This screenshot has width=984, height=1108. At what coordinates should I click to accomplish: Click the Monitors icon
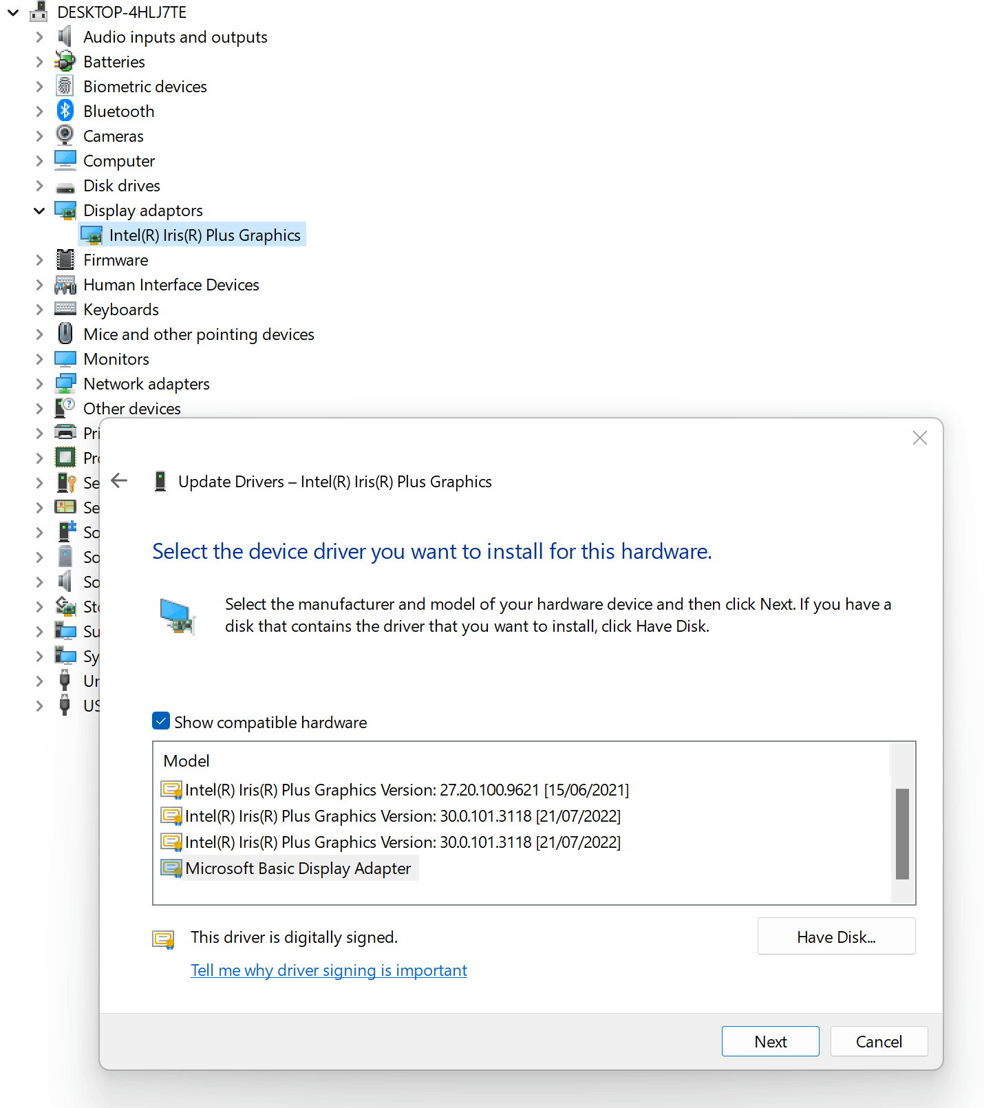pyautogui.click(x=65, y=359)
